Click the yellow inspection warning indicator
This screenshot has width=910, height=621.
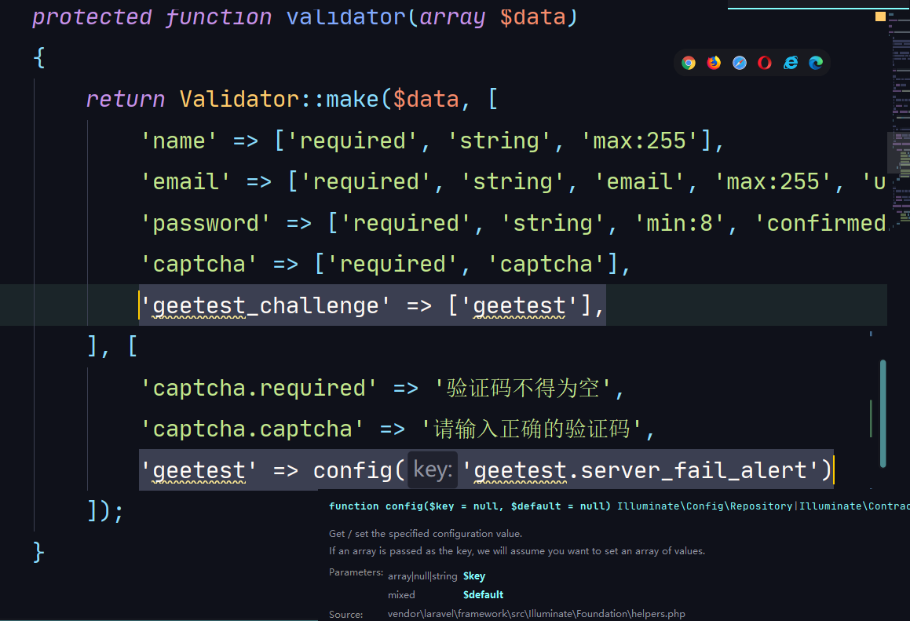coord(880,16)
